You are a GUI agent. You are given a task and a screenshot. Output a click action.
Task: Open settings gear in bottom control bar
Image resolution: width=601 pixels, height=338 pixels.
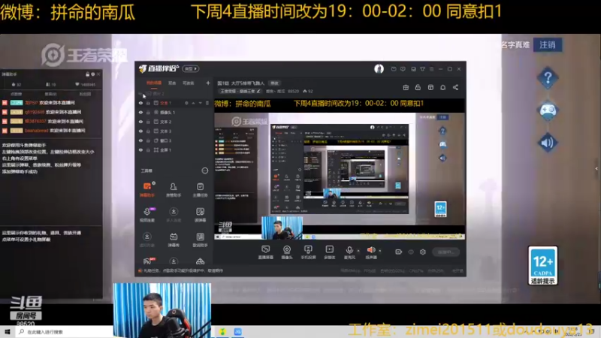pyautogui.click(x=423, y=252)
